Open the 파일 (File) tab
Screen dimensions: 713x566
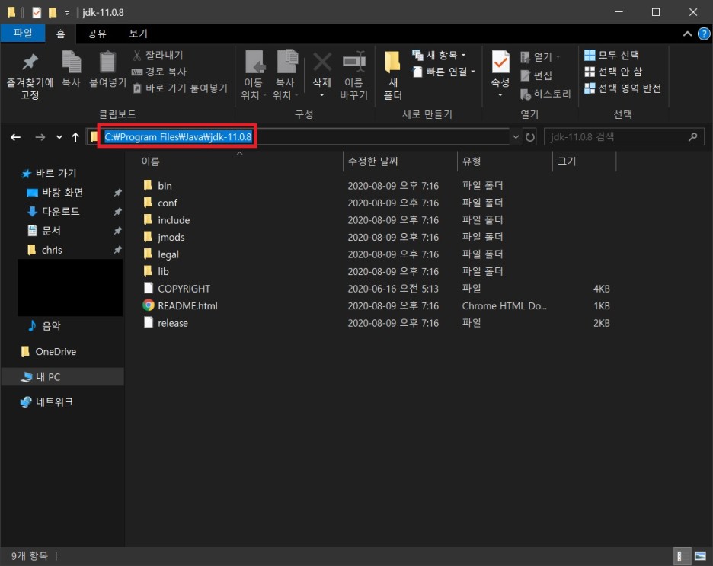(23, 34)
